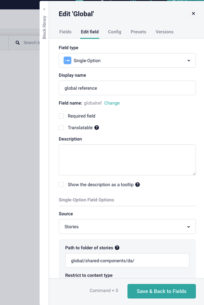This screenshot has width=204, height=305.
Task: Click the search magnifier in the blocks panel
Action: pos(17,42)
